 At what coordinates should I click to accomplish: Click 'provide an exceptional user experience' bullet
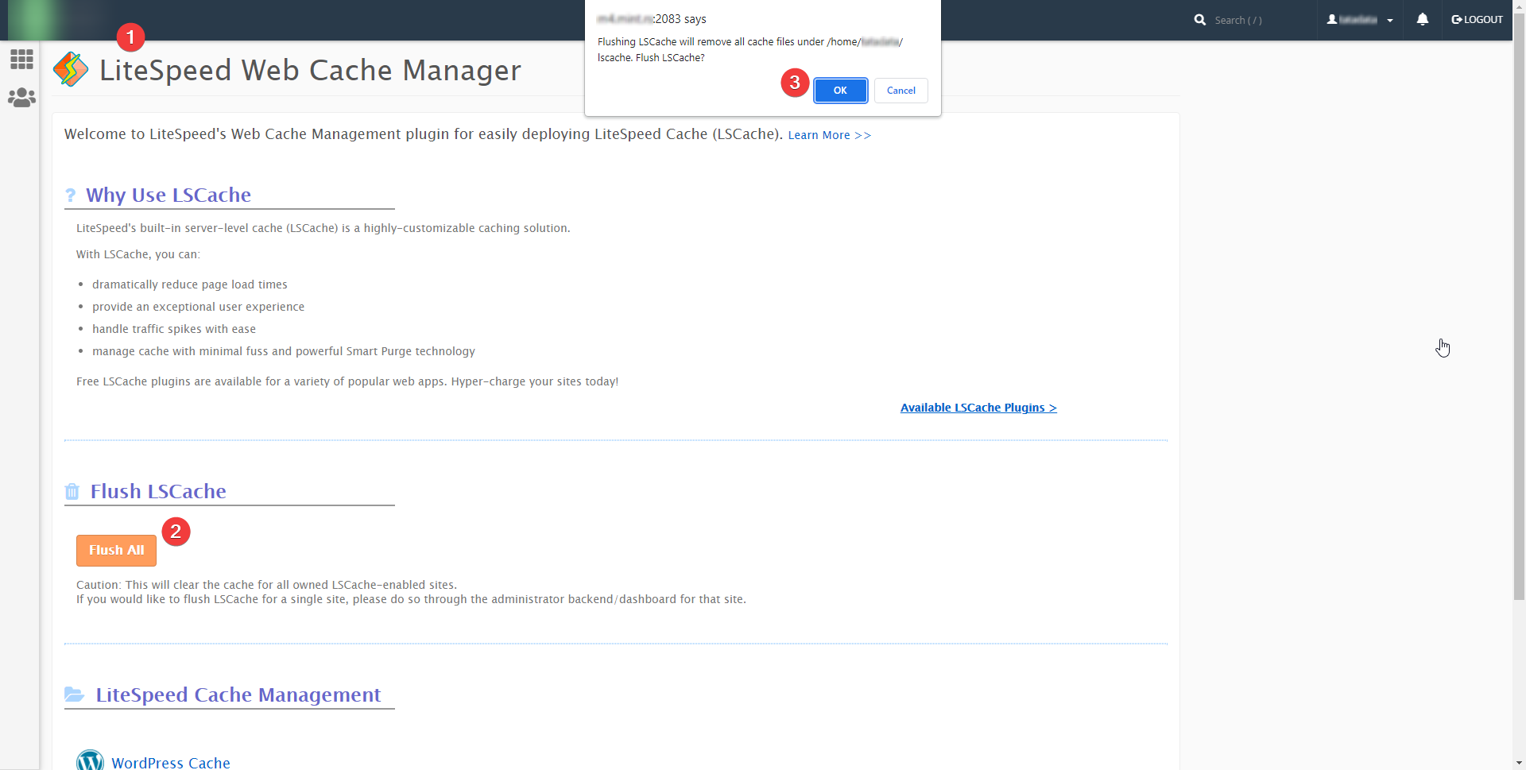point(198,307)
